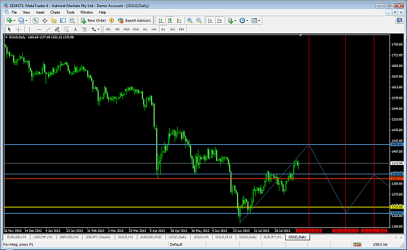Select the Crosshair tool
The height and width of the screenshot is (250, 407).
coord(18,29)
